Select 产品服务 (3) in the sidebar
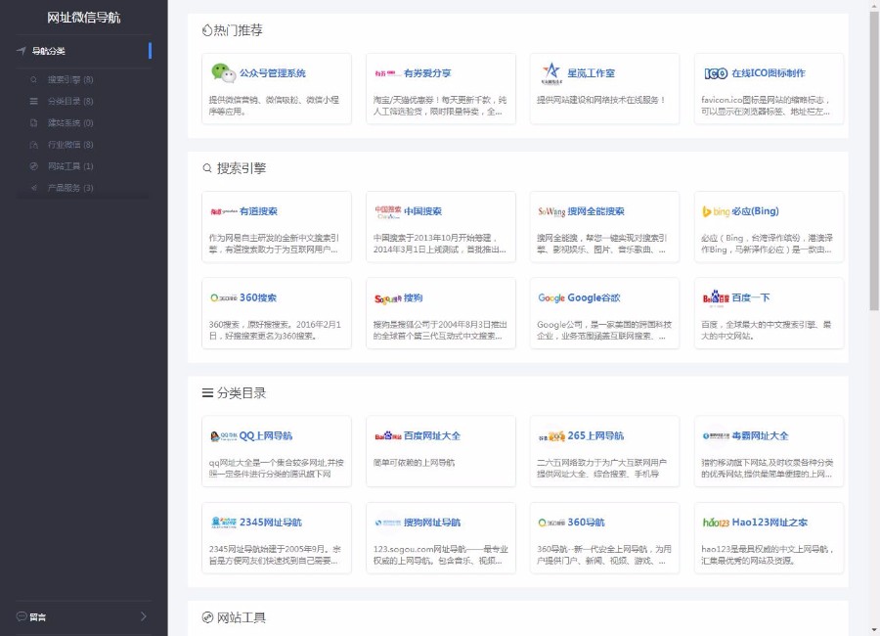Viewport: 880px width, 636px height. point(70,188)
